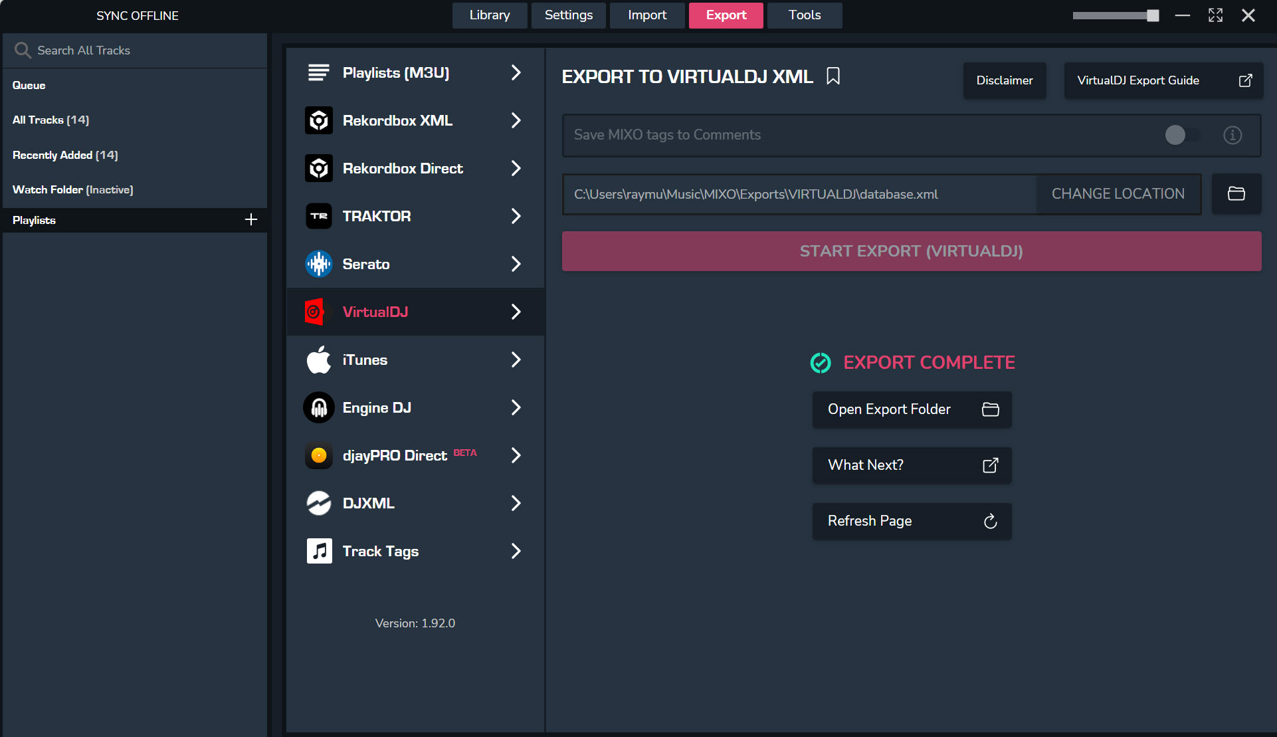Click info icon for MIXO tags option
The height and width of the screenshot is (737, 1277).
[1232, 135]
